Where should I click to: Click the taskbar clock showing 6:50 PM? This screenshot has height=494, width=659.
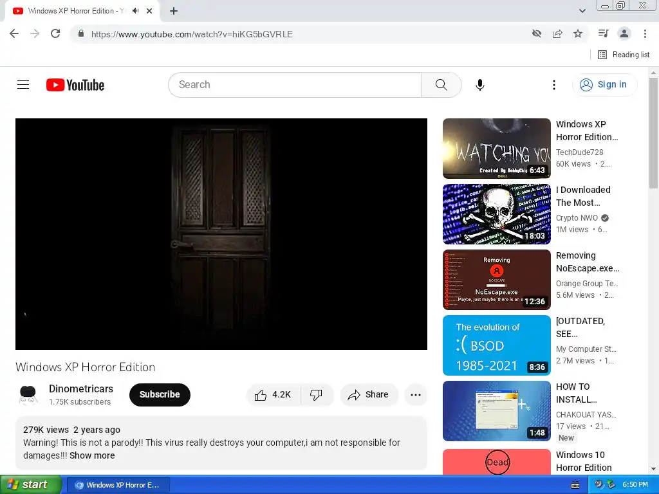click(635, 485)
